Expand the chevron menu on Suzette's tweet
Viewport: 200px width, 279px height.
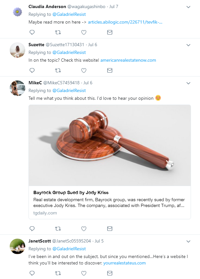[x=189, y=45]
